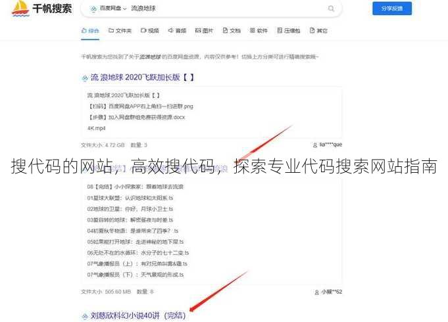Viewport: 448px width, 322px height.
Task: Click the folder name line in first result card
Action: (x=124, y=95)
